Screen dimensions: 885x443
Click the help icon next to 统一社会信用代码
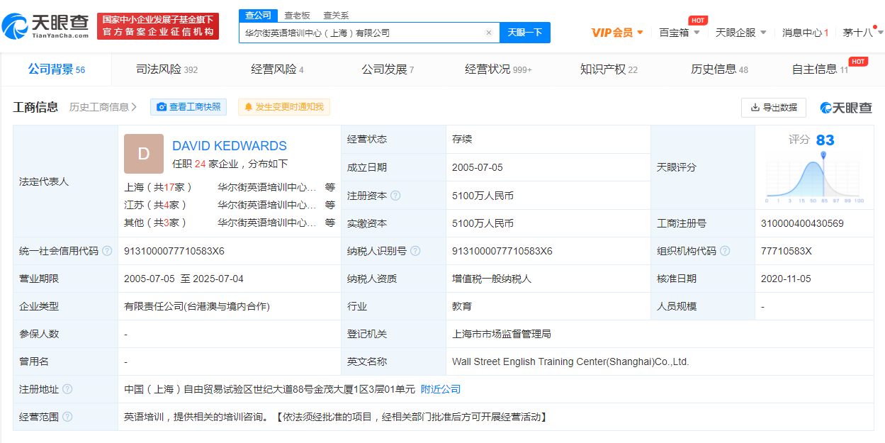[107, 251]
